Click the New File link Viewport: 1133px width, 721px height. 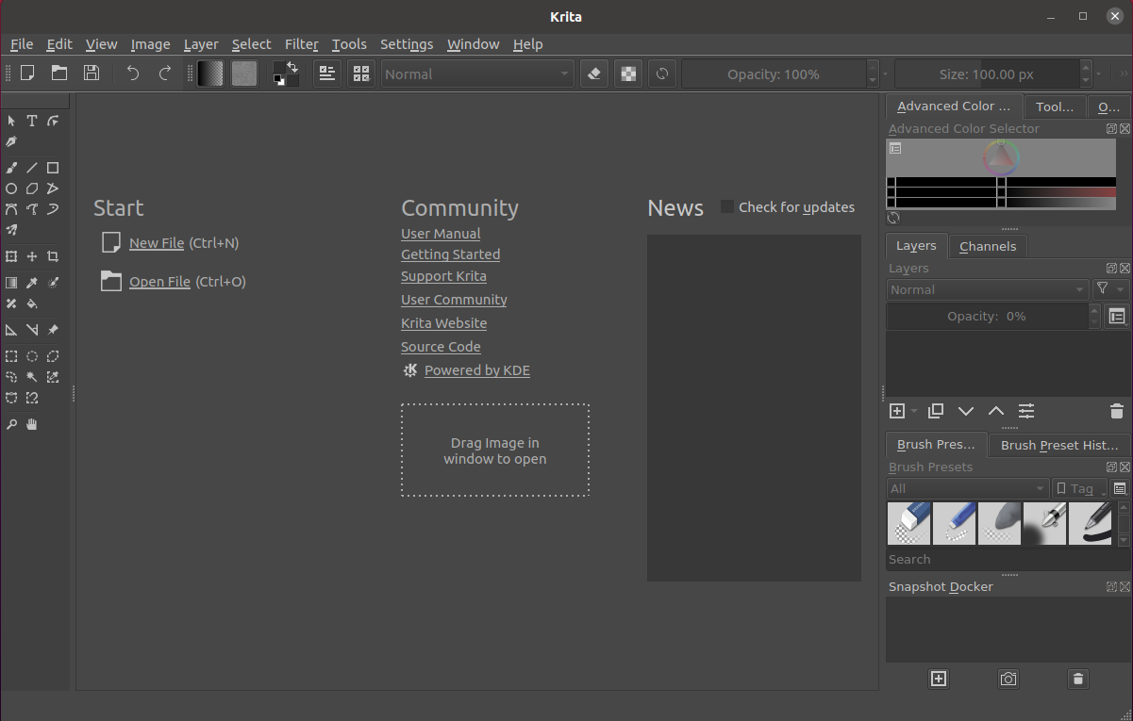pyautogui.click(x=157, y=243)
